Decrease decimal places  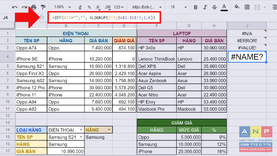98,7
